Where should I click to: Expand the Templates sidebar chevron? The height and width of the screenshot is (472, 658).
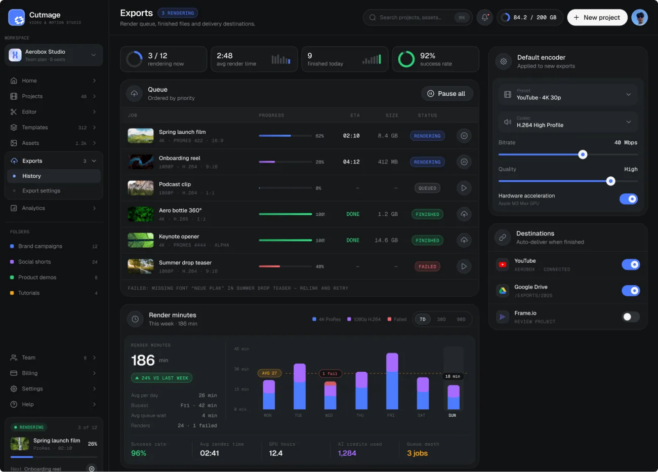click(x=94, y=128)
